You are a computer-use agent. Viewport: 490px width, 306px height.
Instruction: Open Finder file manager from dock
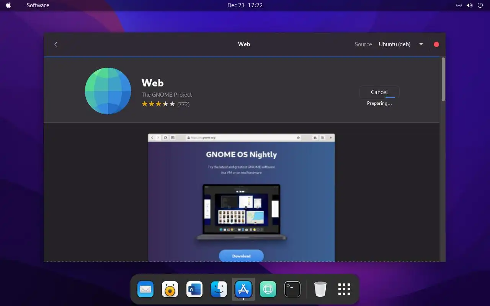click(x=219, y=289)
